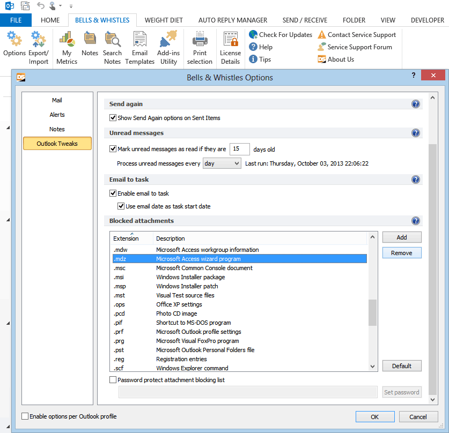Open License Details
The width and height of the screenshot is (449, 433).
point(230,48)
